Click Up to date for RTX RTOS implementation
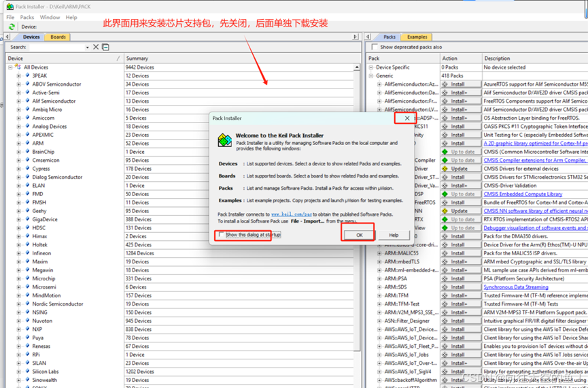This screenshot has width=588, height=388. pos(461,219)
